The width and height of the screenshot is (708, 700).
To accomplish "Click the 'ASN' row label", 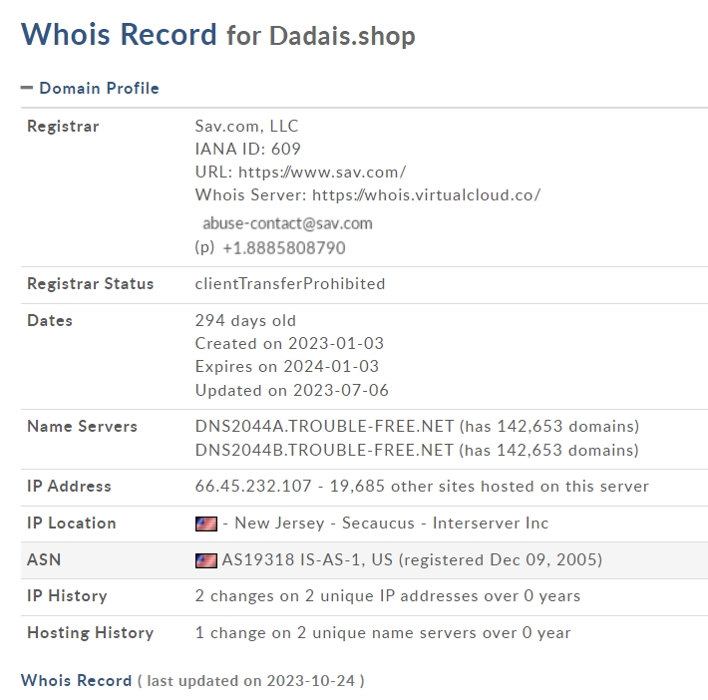I will pyautogui.click(x=44, y=560).
